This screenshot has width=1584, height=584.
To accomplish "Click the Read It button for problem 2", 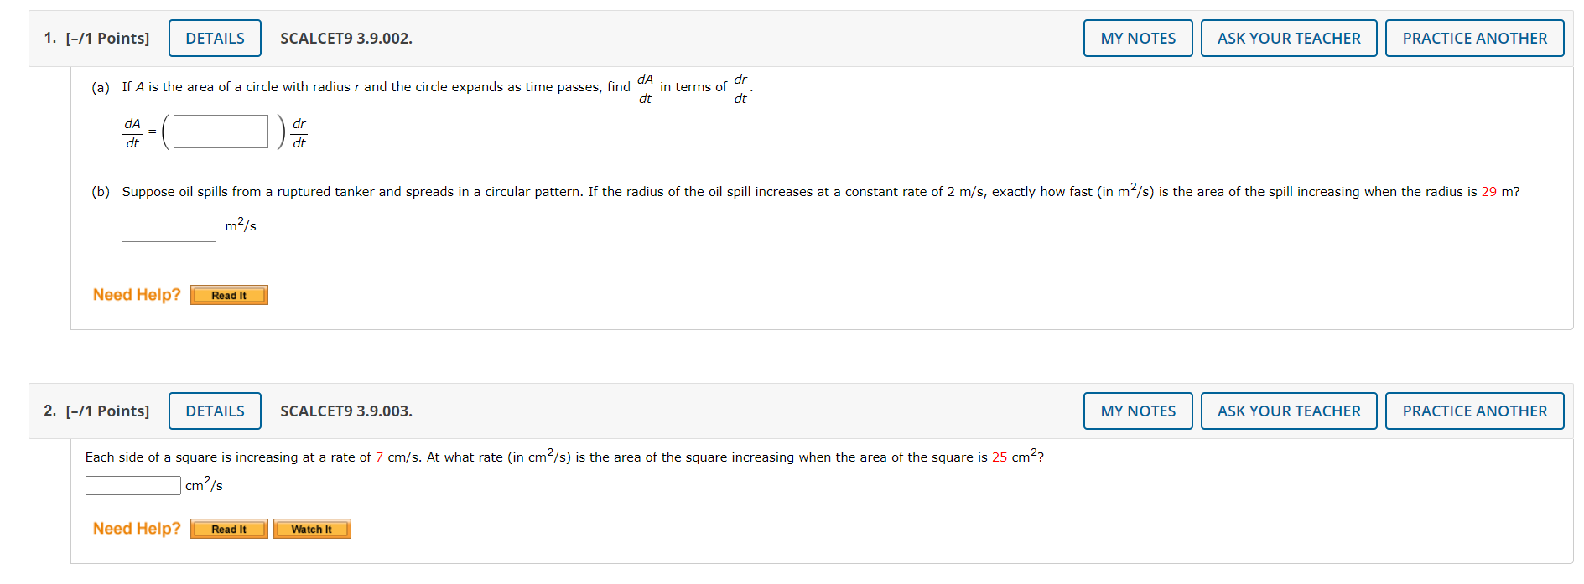I will pyautogui.click(x=228, y=528).
